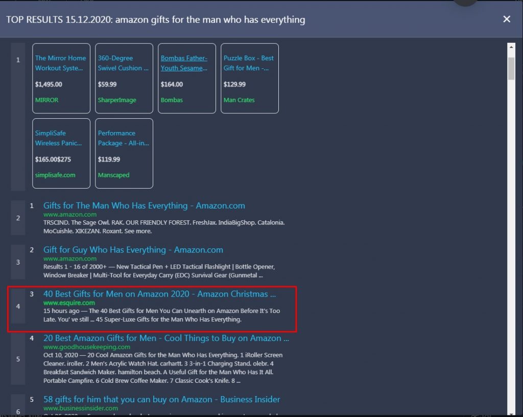Click www.amazon.com under Gift for Guy result
The width and height of the screenshot is (523, 417).
[70, 258]
